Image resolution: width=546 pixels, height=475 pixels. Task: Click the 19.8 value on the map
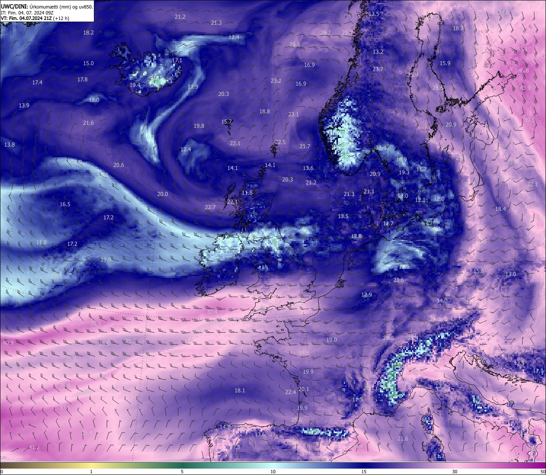199,126
